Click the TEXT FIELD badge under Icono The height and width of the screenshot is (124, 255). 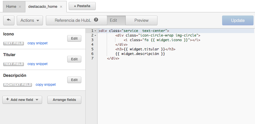click(x=14, y=43)
